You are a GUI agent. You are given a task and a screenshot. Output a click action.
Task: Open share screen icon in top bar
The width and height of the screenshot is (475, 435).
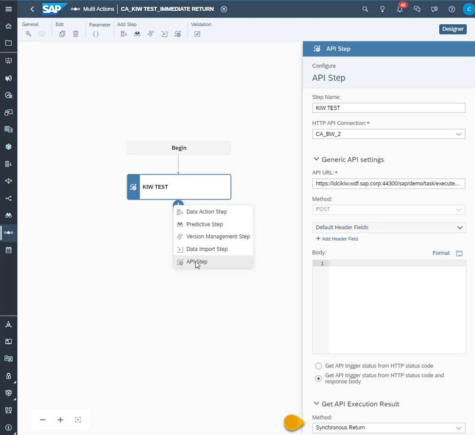click(435, 9)
